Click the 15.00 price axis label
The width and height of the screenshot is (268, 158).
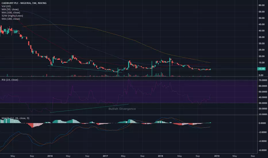(x=261, y=63)
